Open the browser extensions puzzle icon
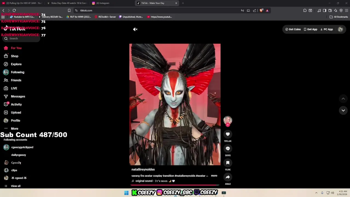This screenshot has width=350, height=197. click(x=305, y=10)
